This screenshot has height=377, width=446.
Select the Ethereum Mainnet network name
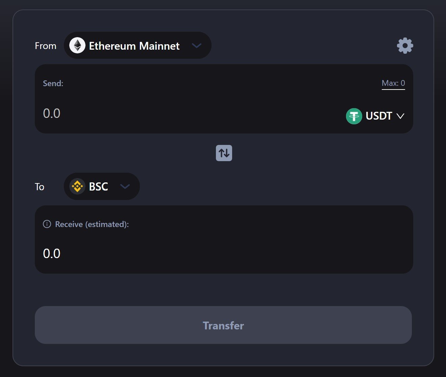(x=134, y=46)
